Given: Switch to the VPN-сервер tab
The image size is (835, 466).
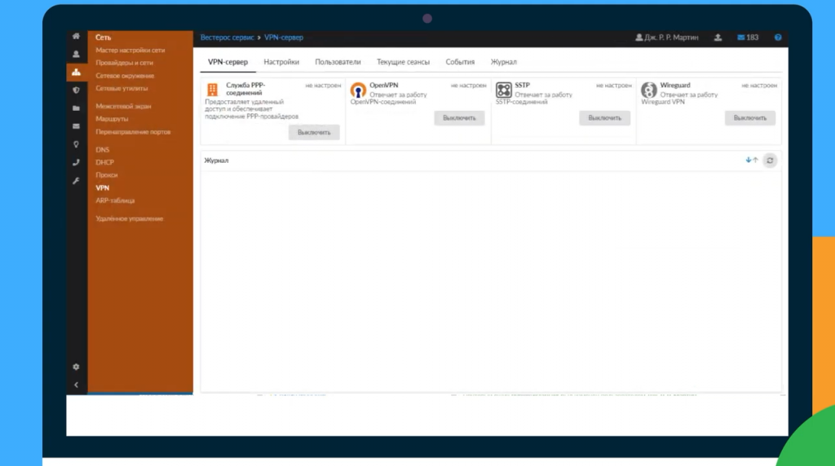Looking at the screenshot, I should click(x=228, y=62).
